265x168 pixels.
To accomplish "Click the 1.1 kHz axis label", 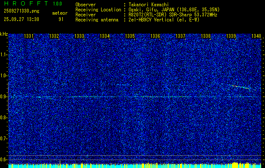I will tap(3, 55).
